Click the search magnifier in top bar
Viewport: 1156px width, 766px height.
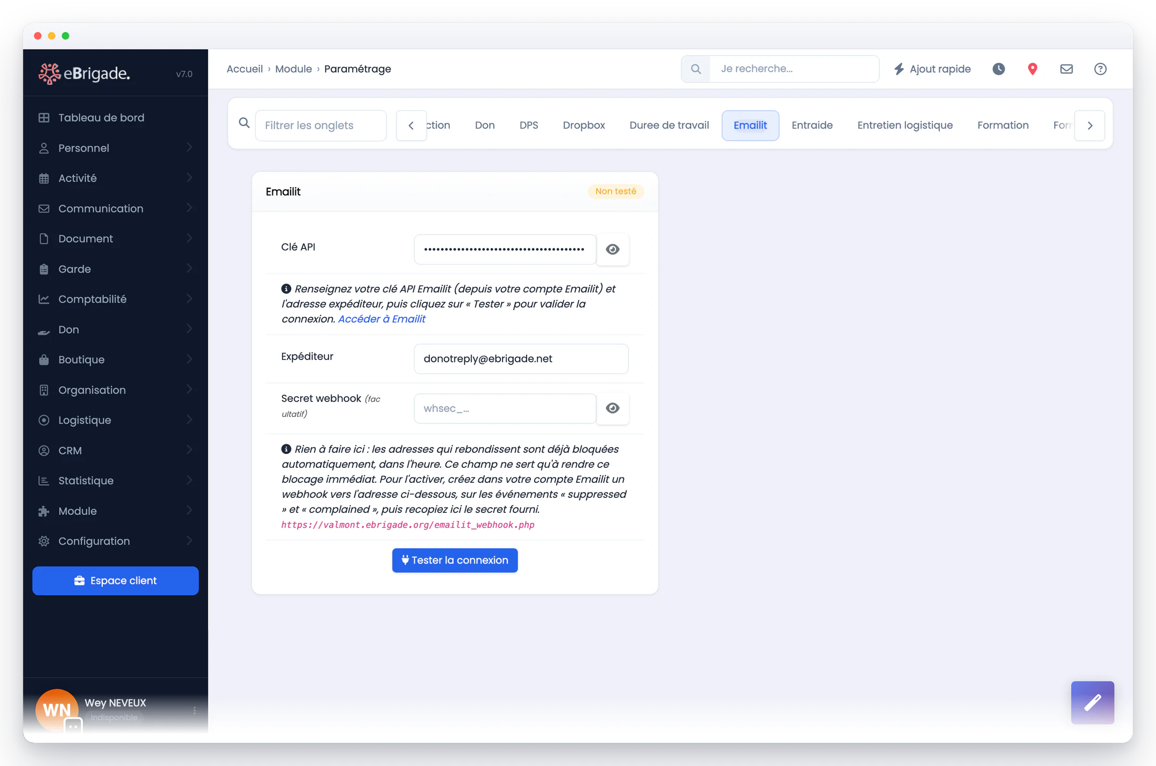pos(696,69)
